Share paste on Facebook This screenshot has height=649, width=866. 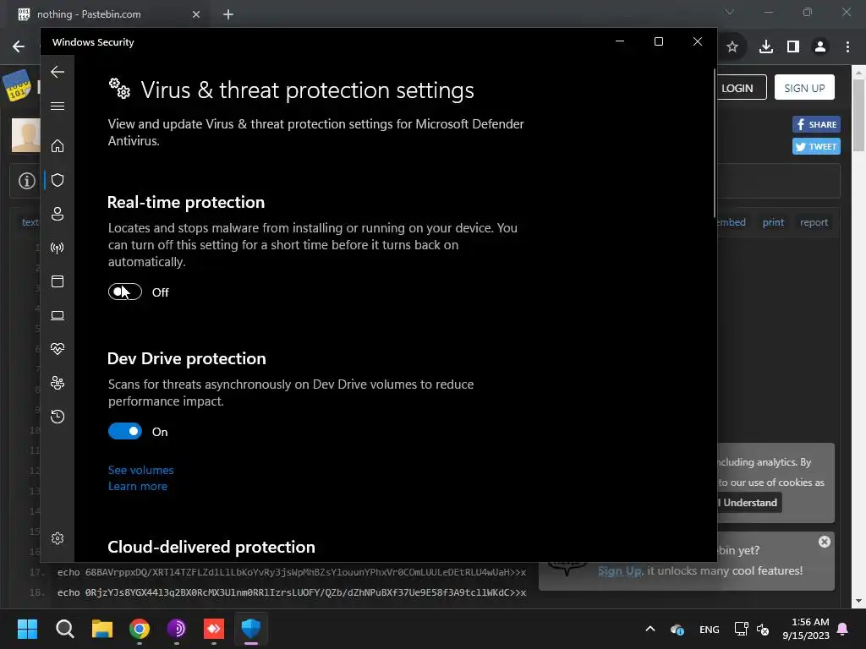[816, 124]
